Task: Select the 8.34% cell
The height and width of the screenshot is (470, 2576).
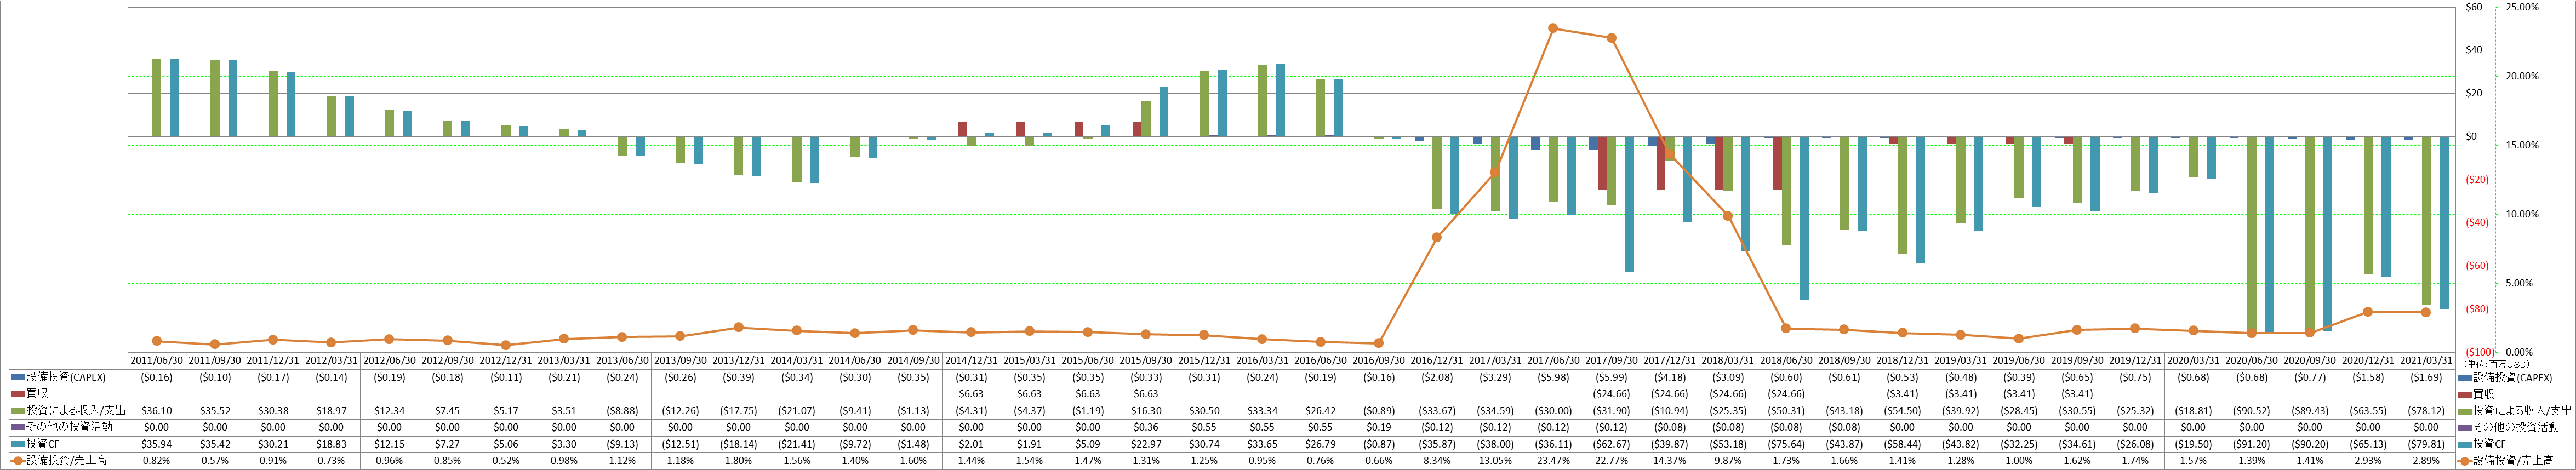Action: pyautogui.click(x=1437, y=461)
